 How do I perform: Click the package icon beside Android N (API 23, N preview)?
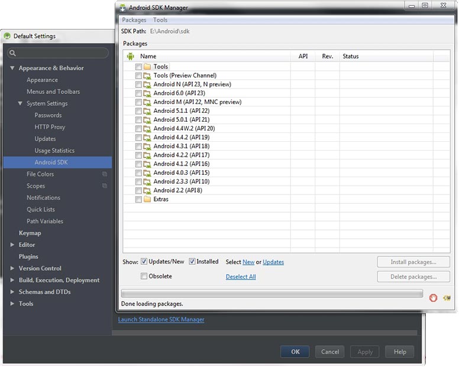click(147, 85)
